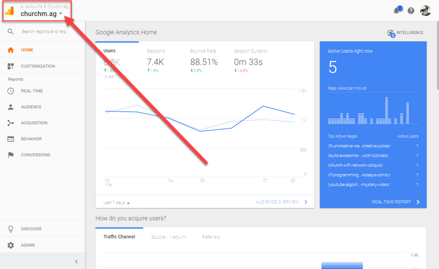Select the Referrals tab
This screenshot has height=269, width=439.
(x=211, y=237)
